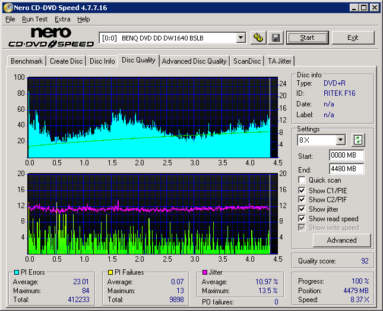
Task: Click the yellow PI Failures legend square
Action: coord(110,272)
